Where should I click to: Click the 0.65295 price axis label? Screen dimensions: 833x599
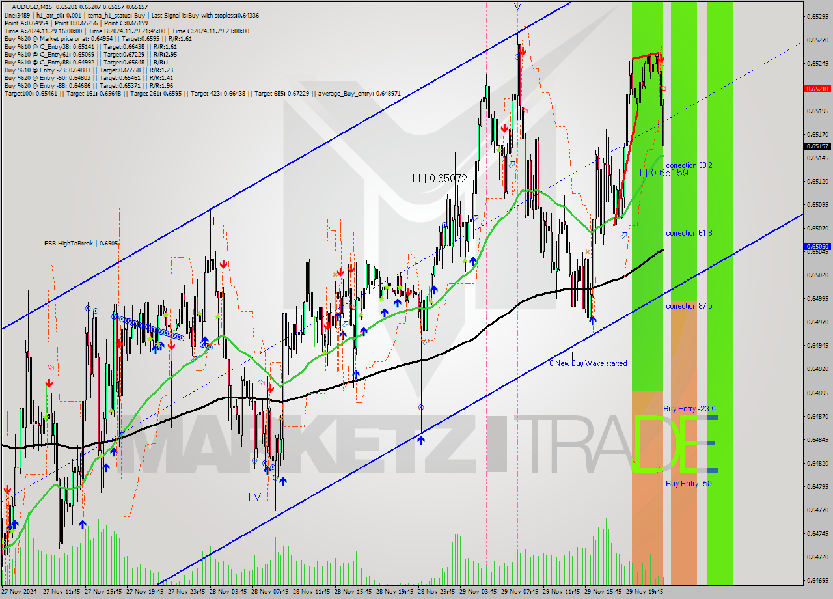pos(817,16)
